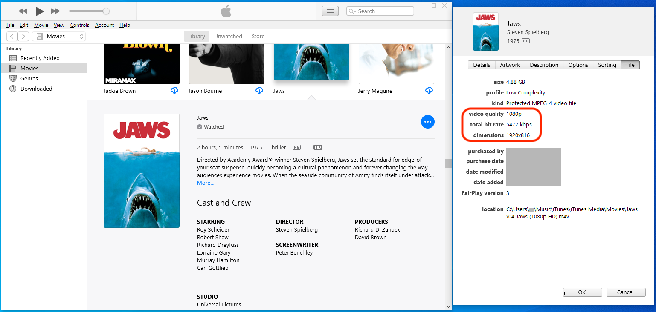This screenshot has width=656, height=312.
Task: Click the HD badge
Action: coord(318,147)
